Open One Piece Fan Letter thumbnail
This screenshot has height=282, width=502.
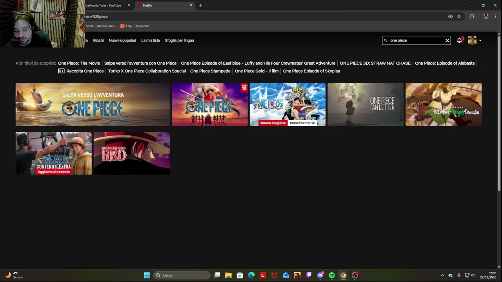(x=366, y=105)
